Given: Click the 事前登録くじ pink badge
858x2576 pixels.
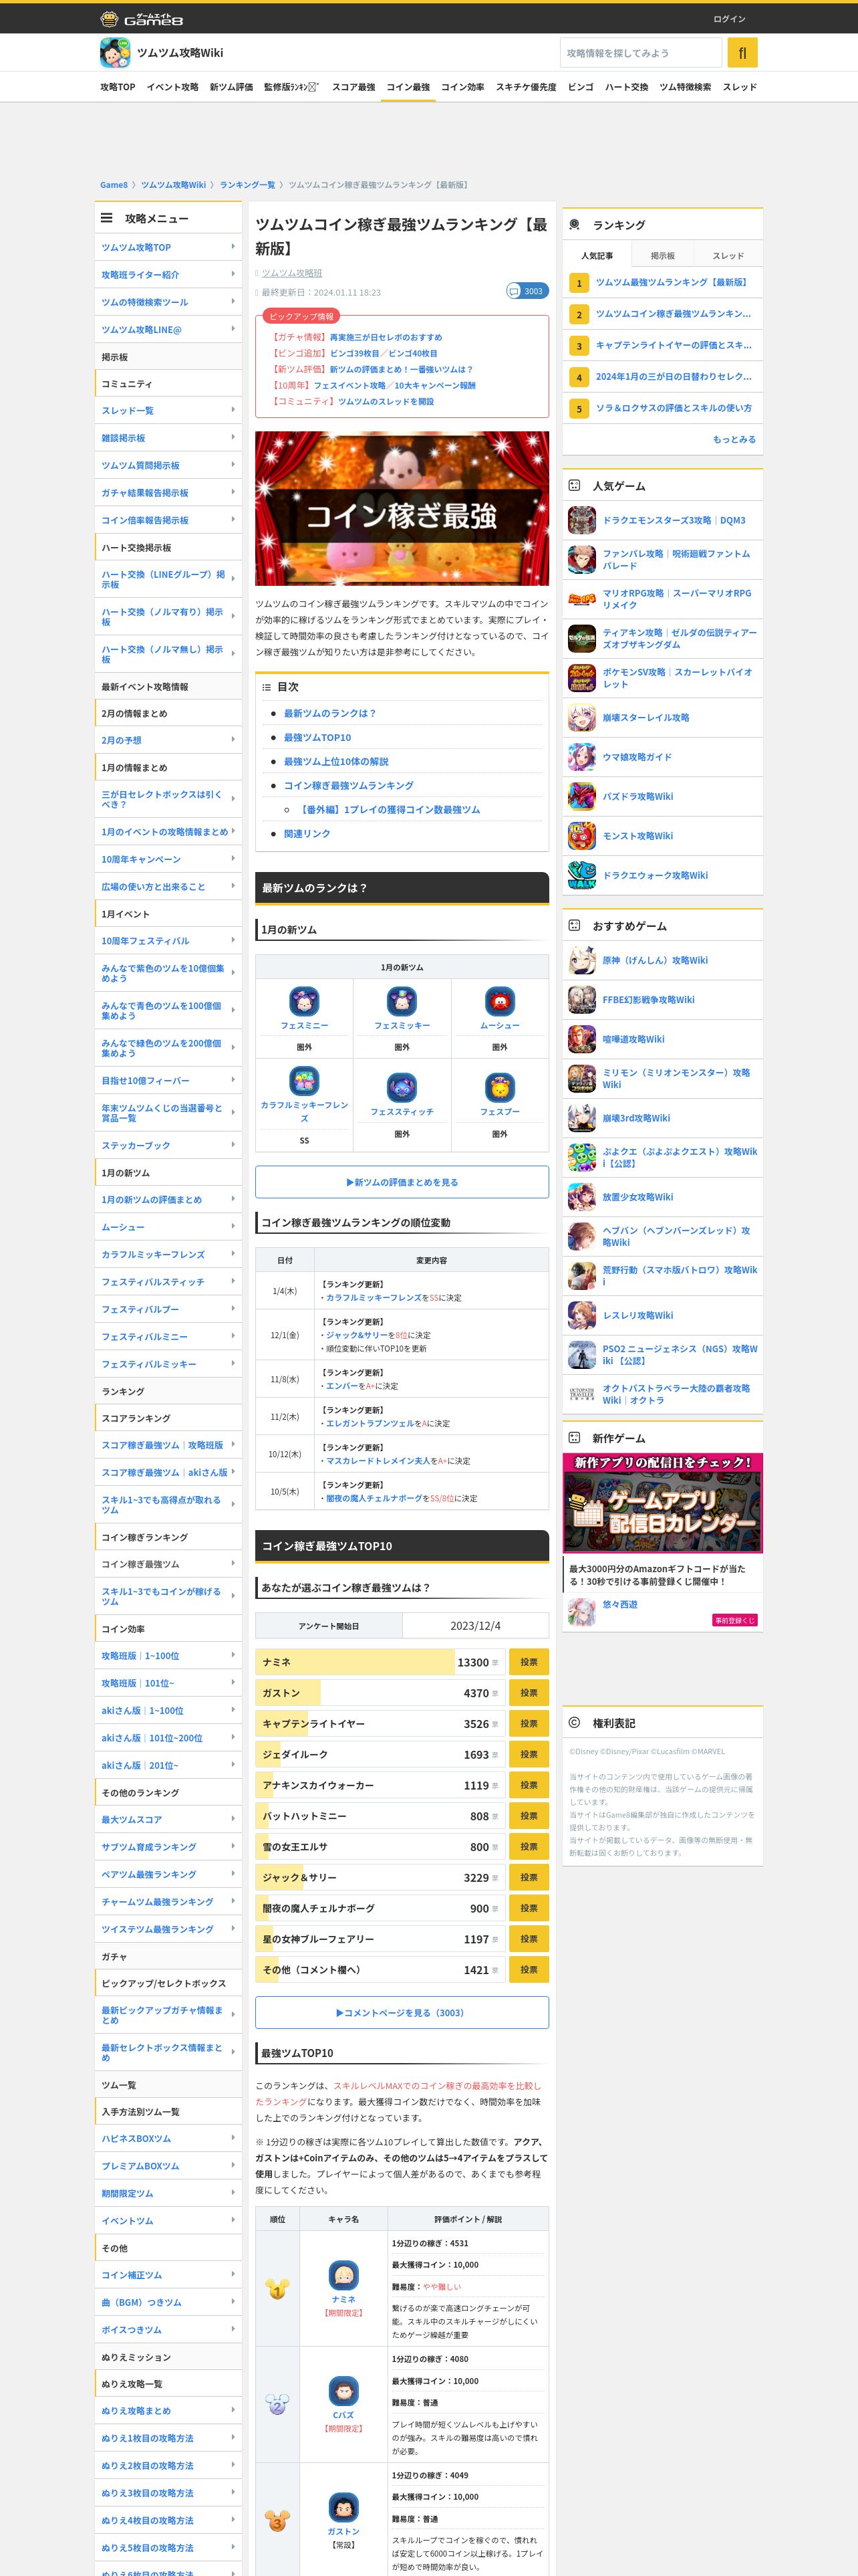Looking at the screenshot, I should (x=734, y=1620).
